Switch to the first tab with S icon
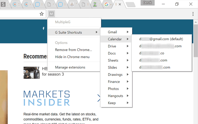The width and height of the screenshot is (198, 124). 3,4
